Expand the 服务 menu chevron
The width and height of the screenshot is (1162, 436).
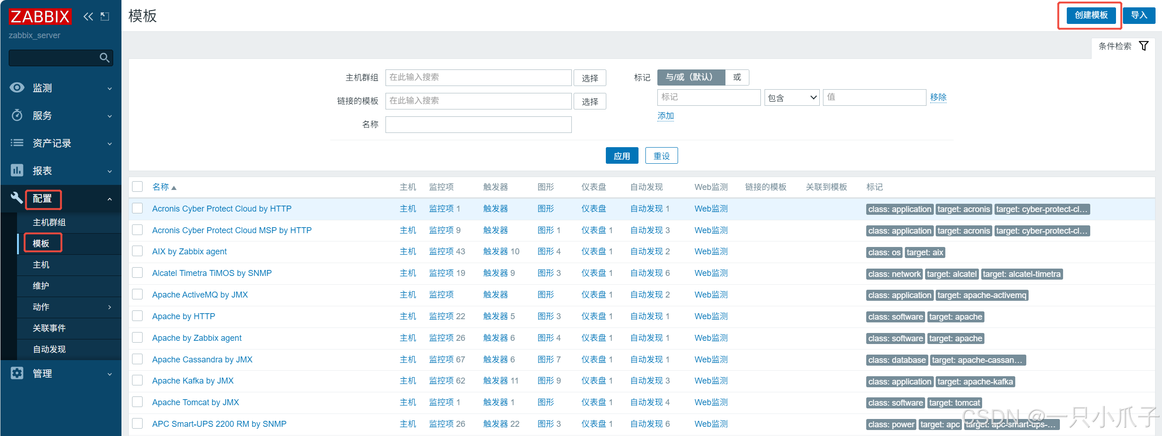[x=109, y=116]
